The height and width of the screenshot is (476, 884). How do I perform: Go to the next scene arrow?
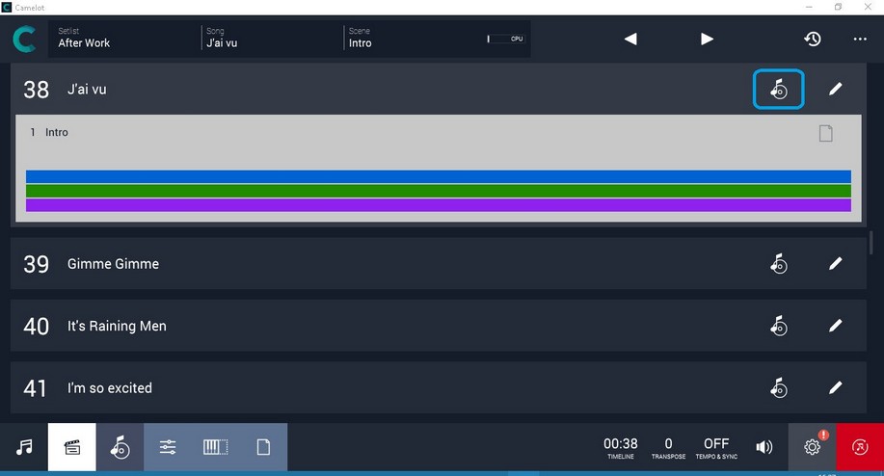[707, 40]
